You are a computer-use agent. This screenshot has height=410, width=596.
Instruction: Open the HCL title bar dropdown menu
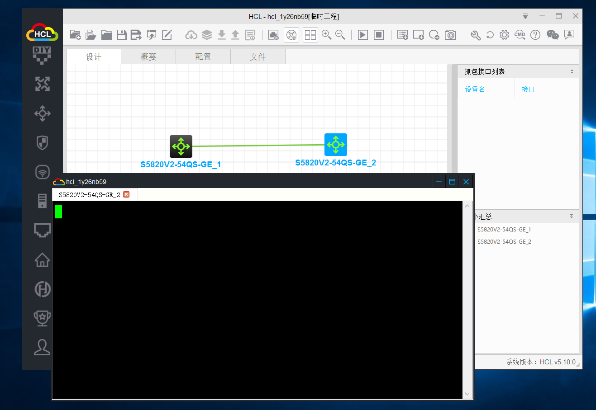pyautogui.click(x=525, y=16)
